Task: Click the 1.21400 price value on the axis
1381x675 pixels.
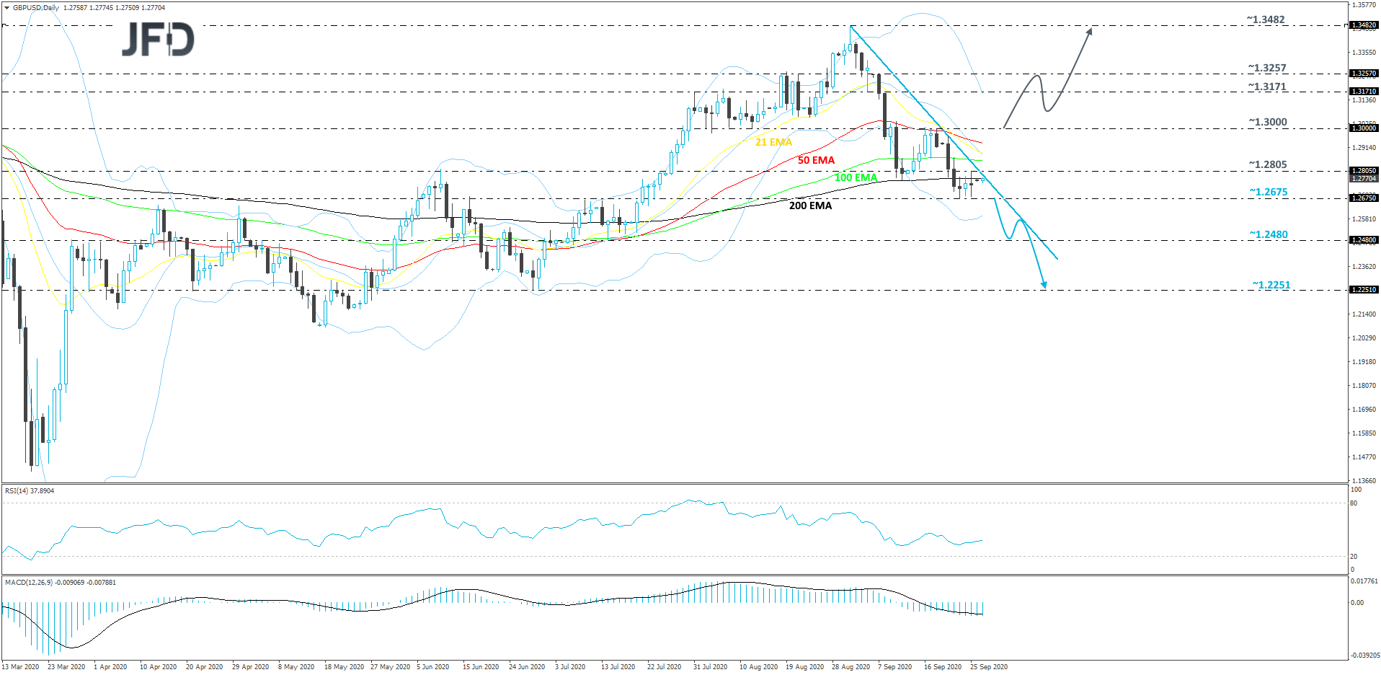Action: tap(1364, 314)
